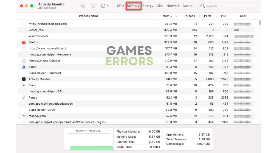Image resolution: width=277 pixels, height=153 pixels.
Task: Select the Slack Helper (GPU) process
Action: [136, 110]
